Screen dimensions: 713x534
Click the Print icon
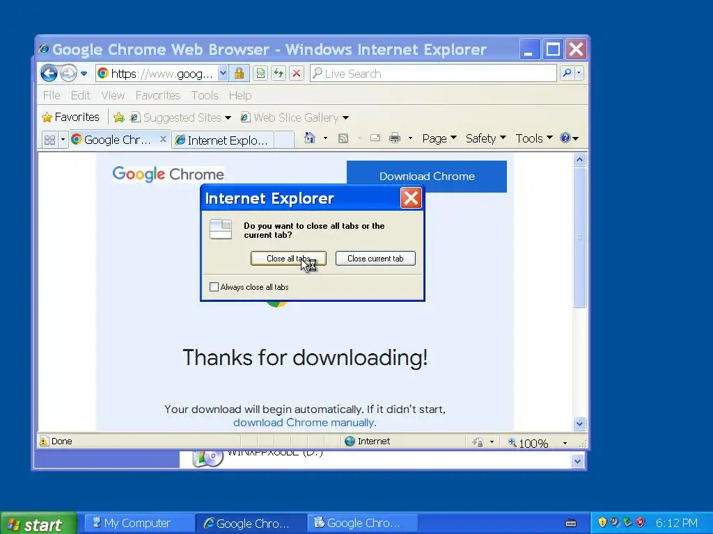pyautogui.click(x=395, y=138)
